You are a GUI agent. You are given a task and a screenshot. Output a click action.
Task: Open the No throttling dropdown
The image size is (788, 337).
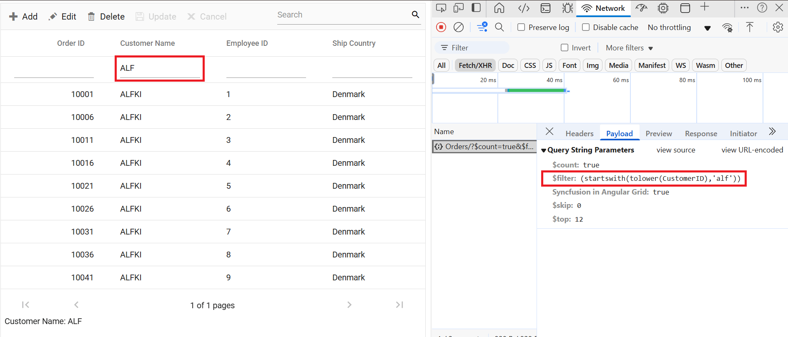(679, 27)
